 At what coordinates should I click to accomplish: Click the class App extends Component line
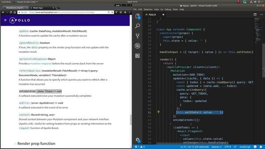181,29
